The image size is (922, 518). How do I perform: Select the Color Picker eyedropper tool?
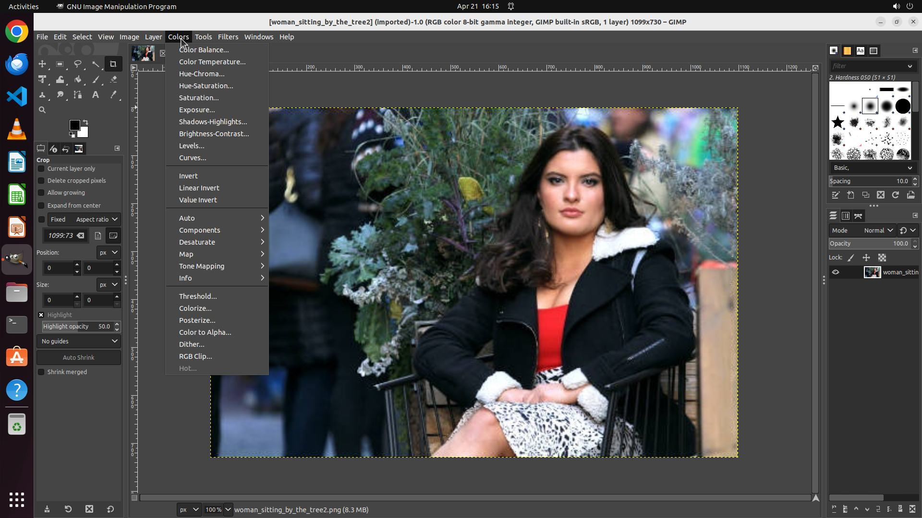(113, 95)
